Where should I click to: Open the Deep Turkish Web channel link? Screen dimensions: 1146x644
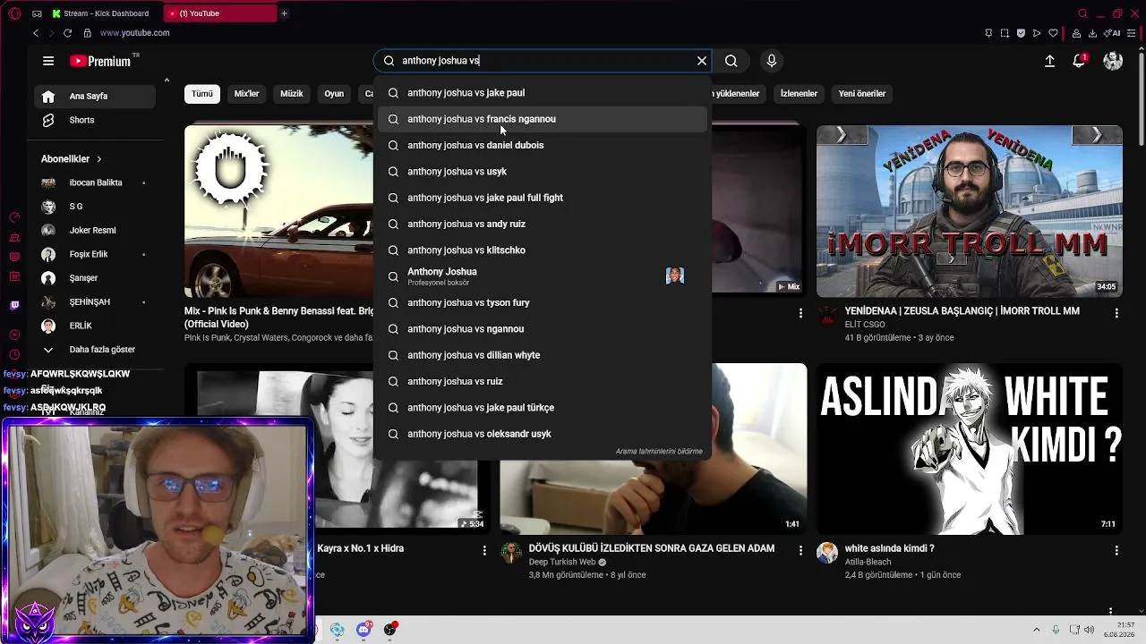[x=562, y=562]
